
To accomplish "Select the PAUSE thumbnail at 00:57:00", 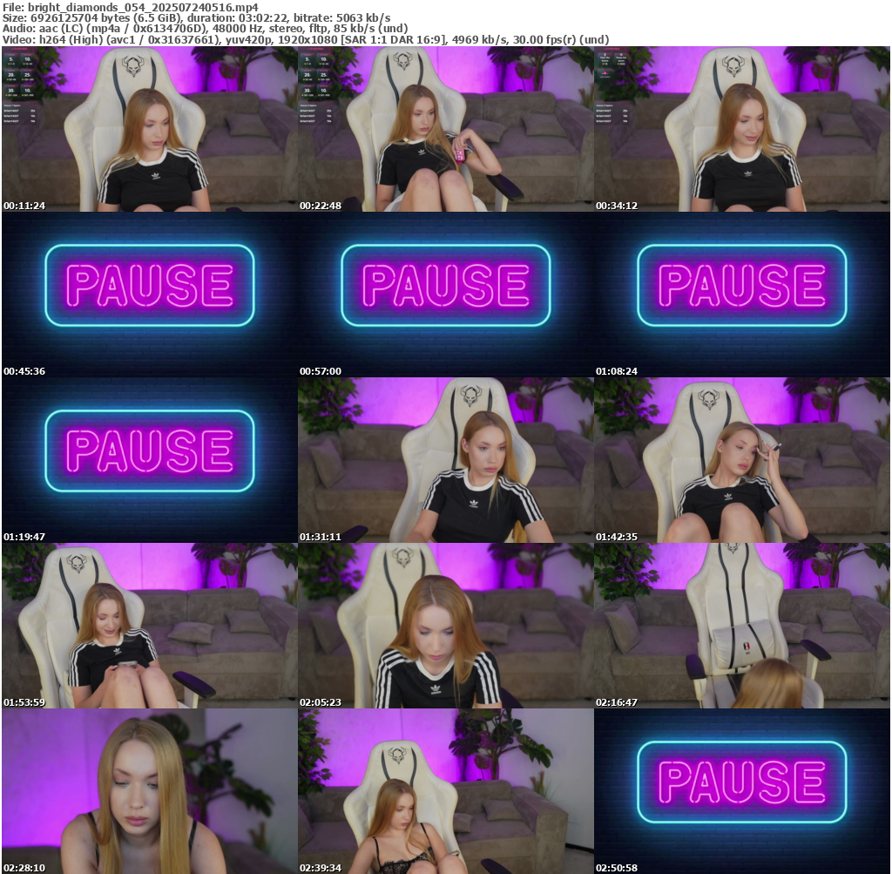I will point(445,295).
